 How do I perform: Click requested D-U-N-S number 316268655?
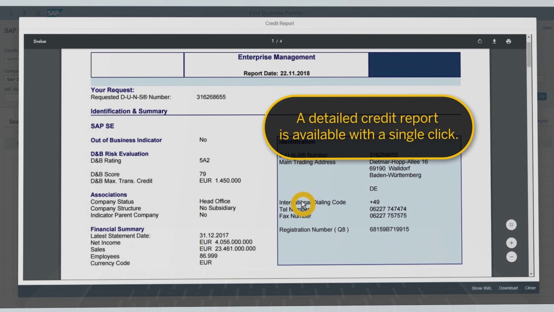pos(211,97)
